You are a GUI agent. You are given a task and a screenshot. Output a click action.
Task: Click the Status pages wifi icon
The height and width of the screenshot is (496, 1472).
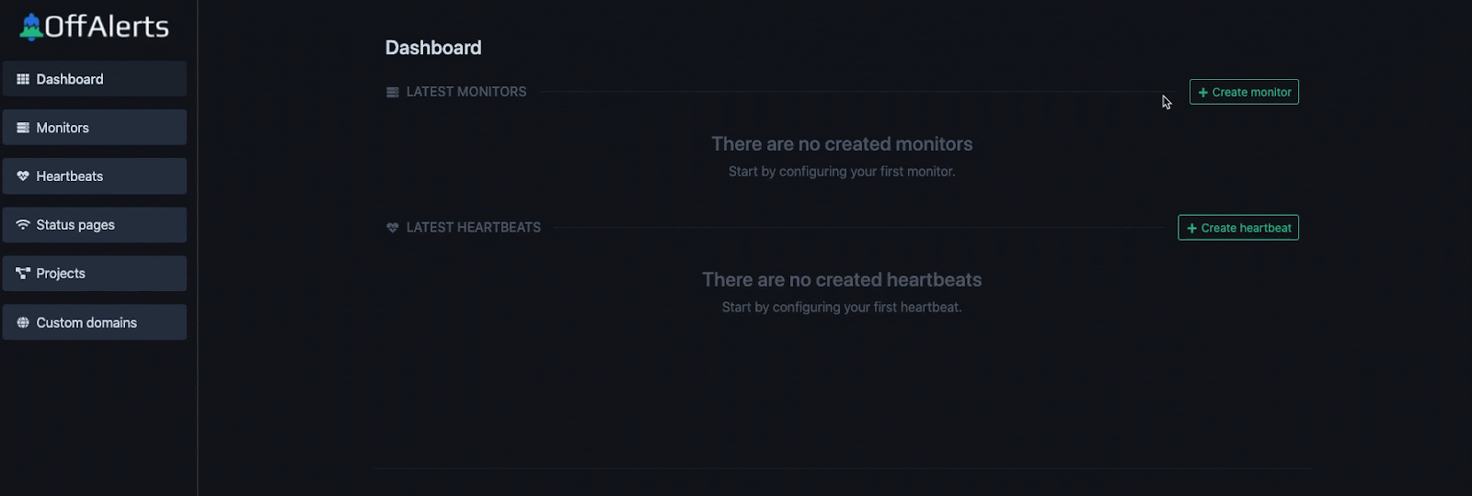(x=23, y=225)
